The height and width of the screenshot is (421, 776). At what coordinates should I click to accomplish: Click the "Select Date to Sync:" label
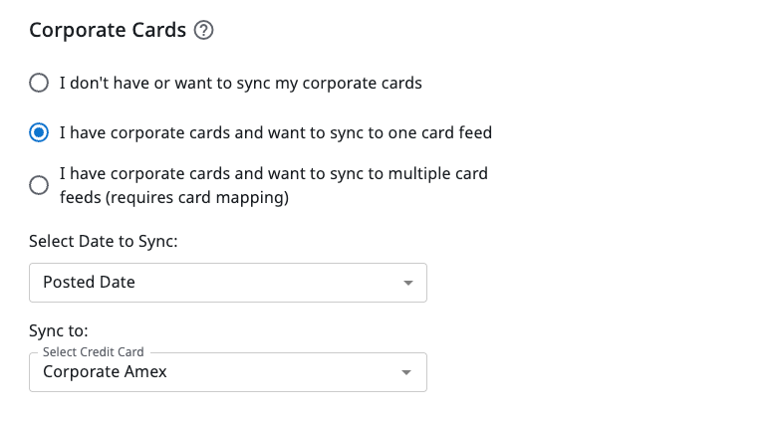click(x=104, y=242)
